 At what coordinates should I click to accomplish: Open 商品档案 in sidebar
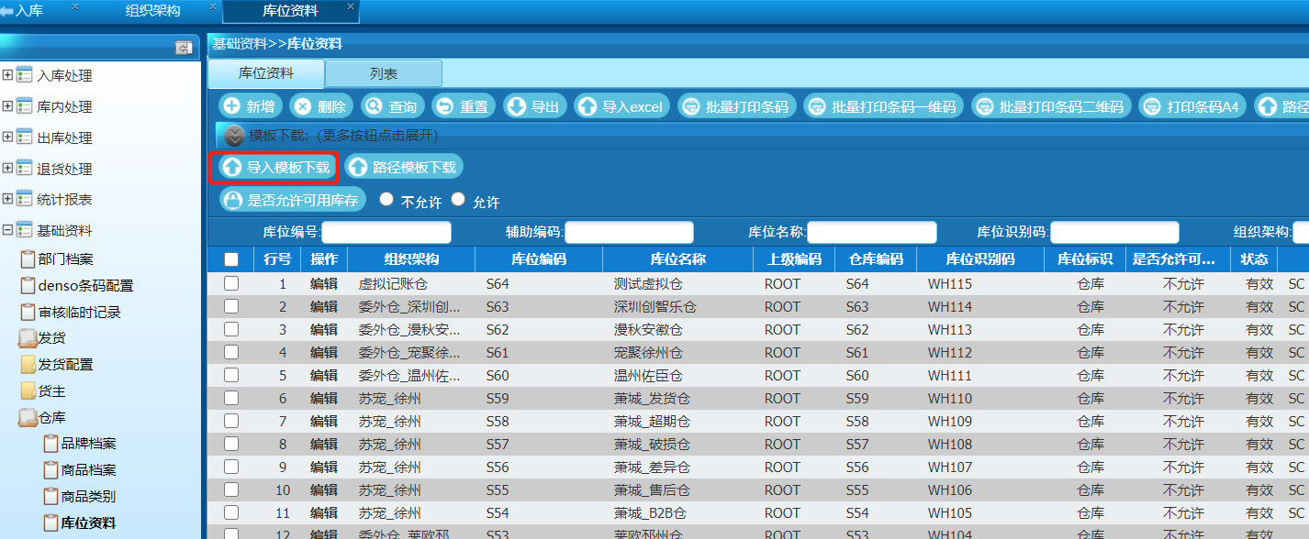88,470
